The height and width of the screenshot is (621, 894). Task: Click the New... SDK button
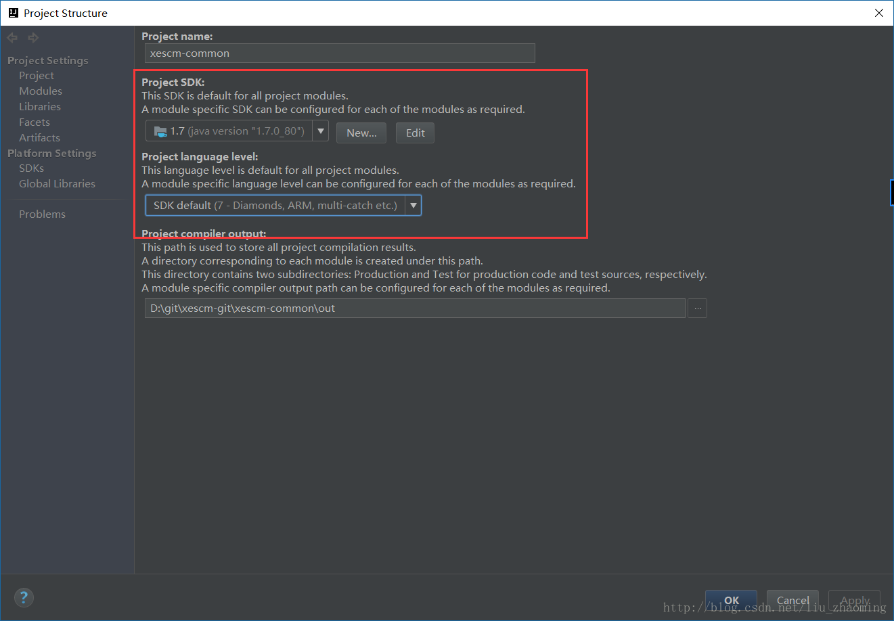pyautogui.click(x=361, y=133)
